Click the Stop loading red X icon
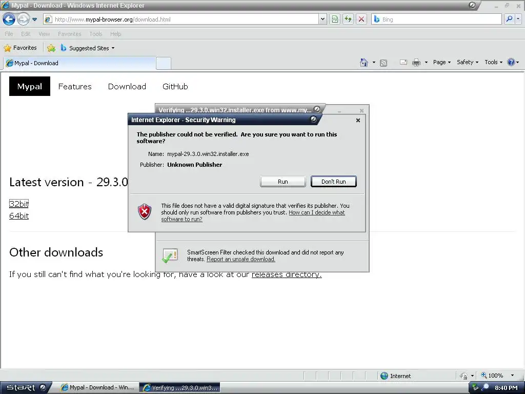 coord(361,19)
